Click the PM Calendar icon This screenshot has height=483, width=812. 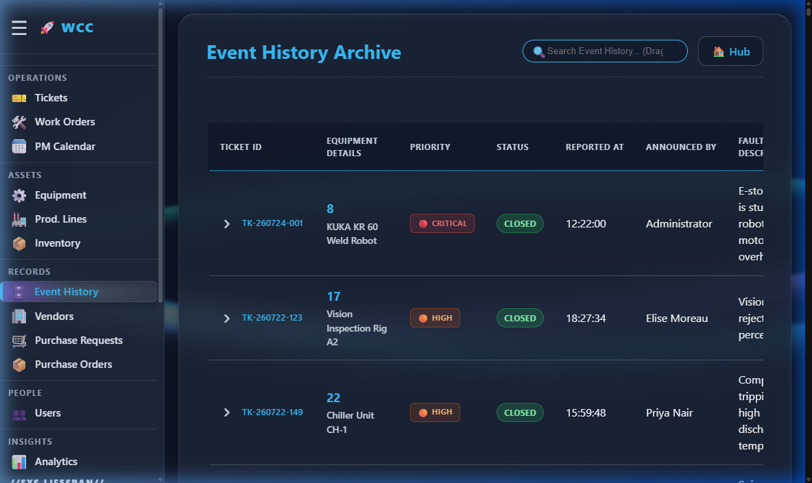click(x=19, y=147)
